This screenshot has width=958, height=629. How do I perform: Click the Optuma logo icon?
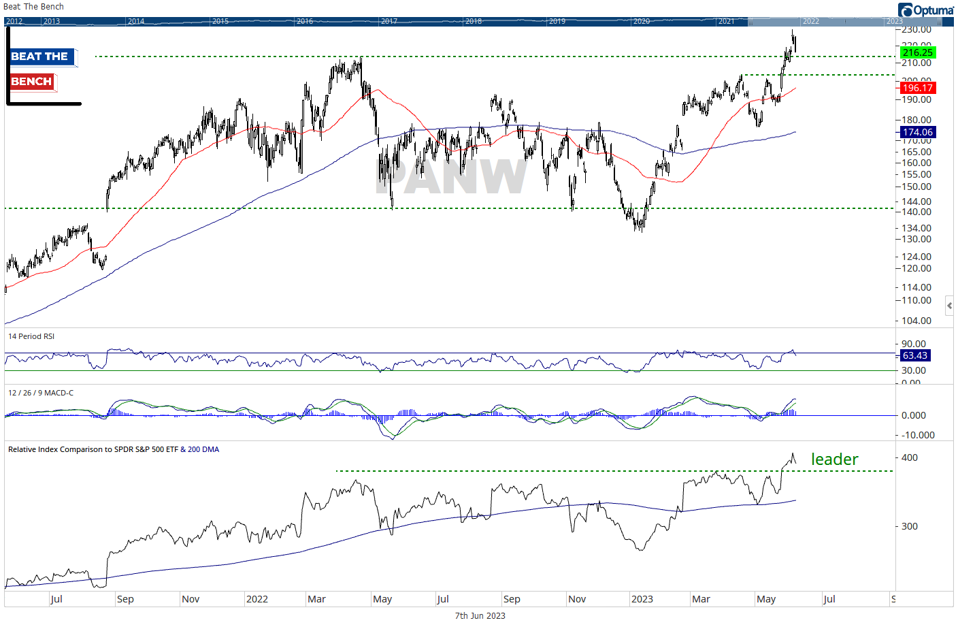click(905, 10)
